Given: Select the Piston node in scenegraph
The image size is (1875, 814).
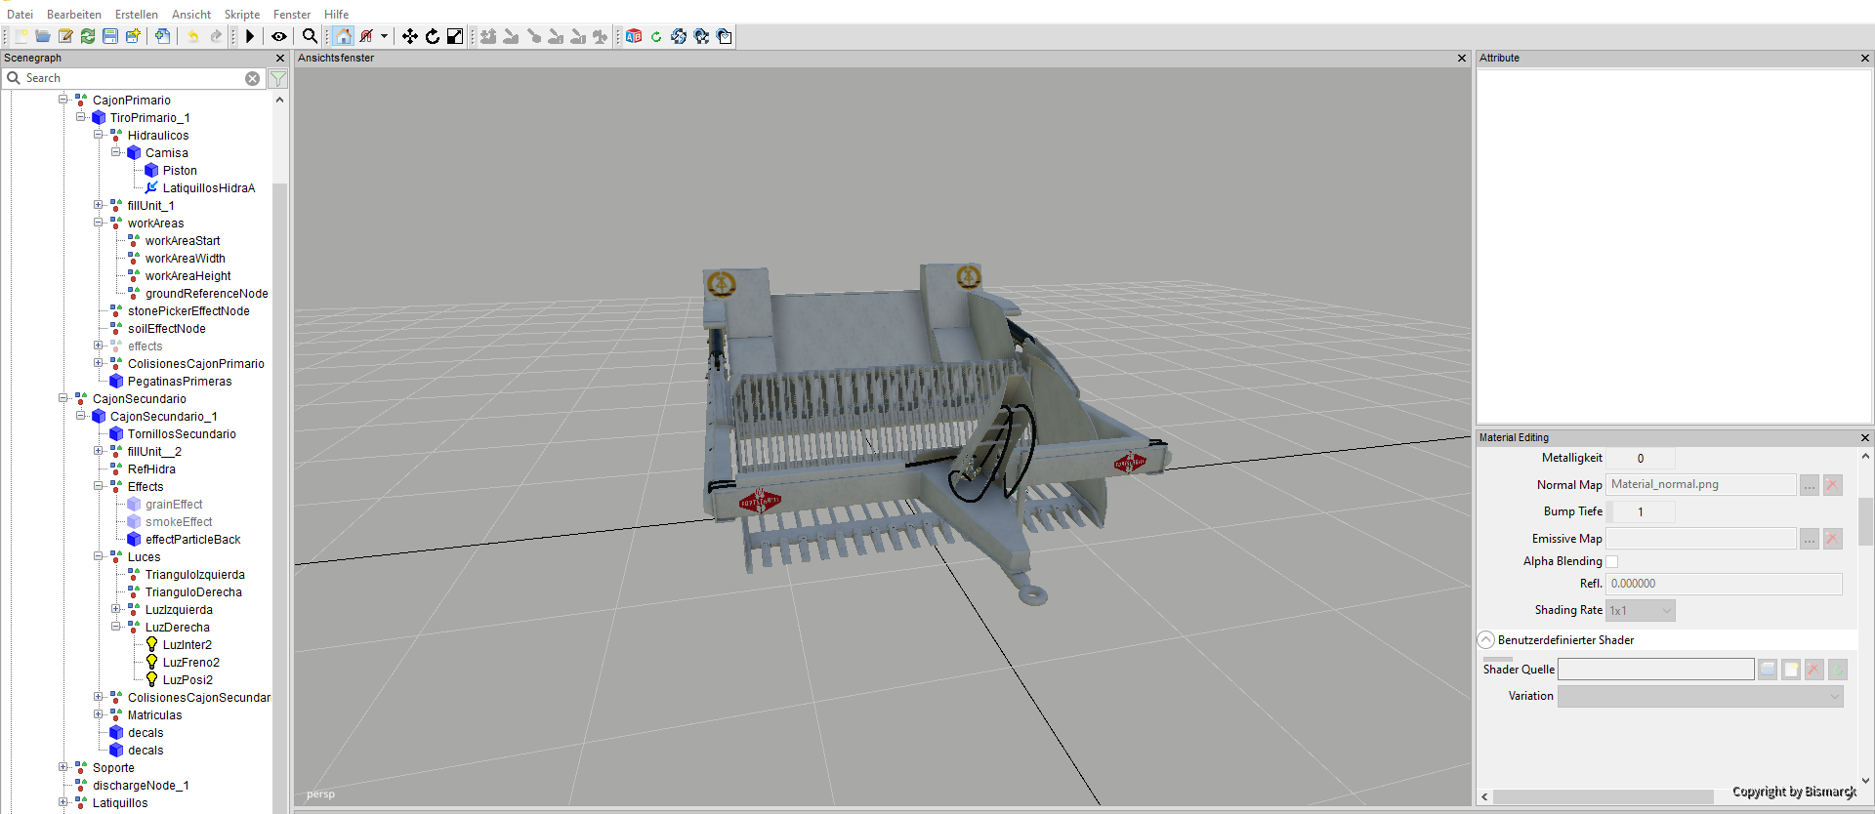Looking at the screenshot, I should [x=180, y=170].
